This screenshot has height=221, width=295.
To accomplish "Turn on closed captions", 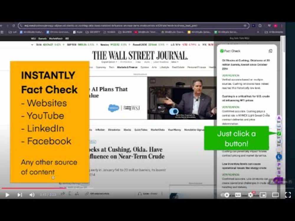I will pyautogui.click(x=238, y=195).
